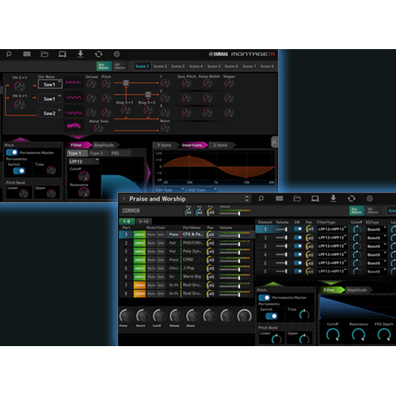This screenshot has width=396, height=396.
Task: Open folder icon in Praise and Worship window
Action: [297, 199]
